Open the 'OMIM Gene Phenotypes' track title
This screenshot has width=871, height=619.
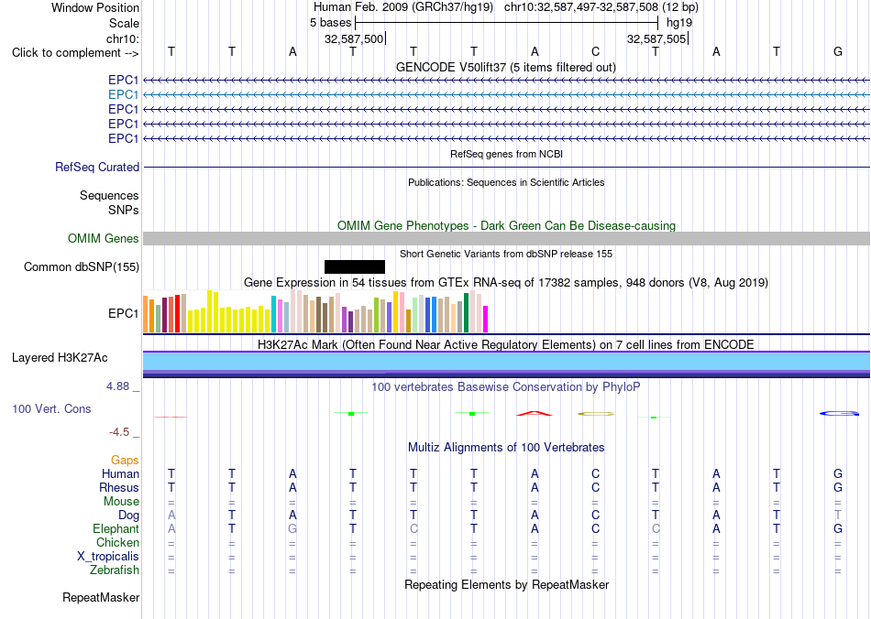point(507,226)
